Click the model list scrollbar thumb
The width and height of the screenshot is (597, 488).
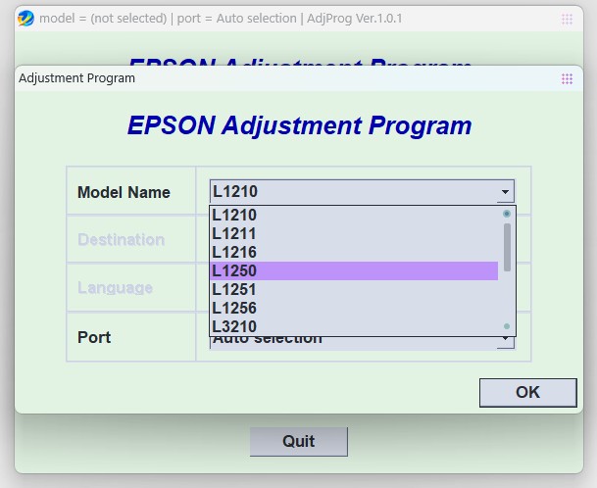coord(507,245)
